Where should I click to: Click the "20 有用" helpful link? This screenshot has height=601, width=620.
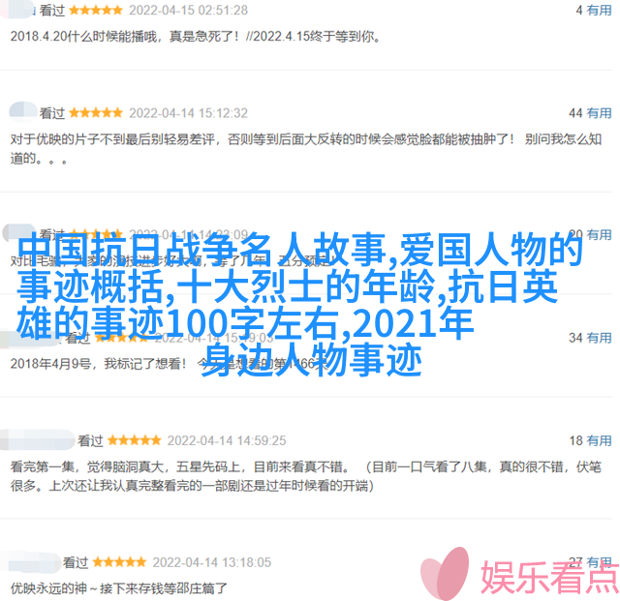pos(590,235)
